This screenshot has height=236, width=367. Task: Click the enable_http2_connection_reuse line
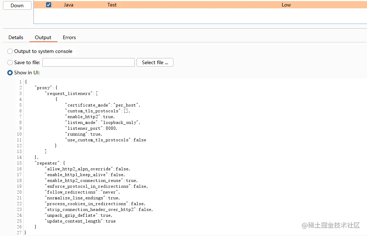(91, 181)
